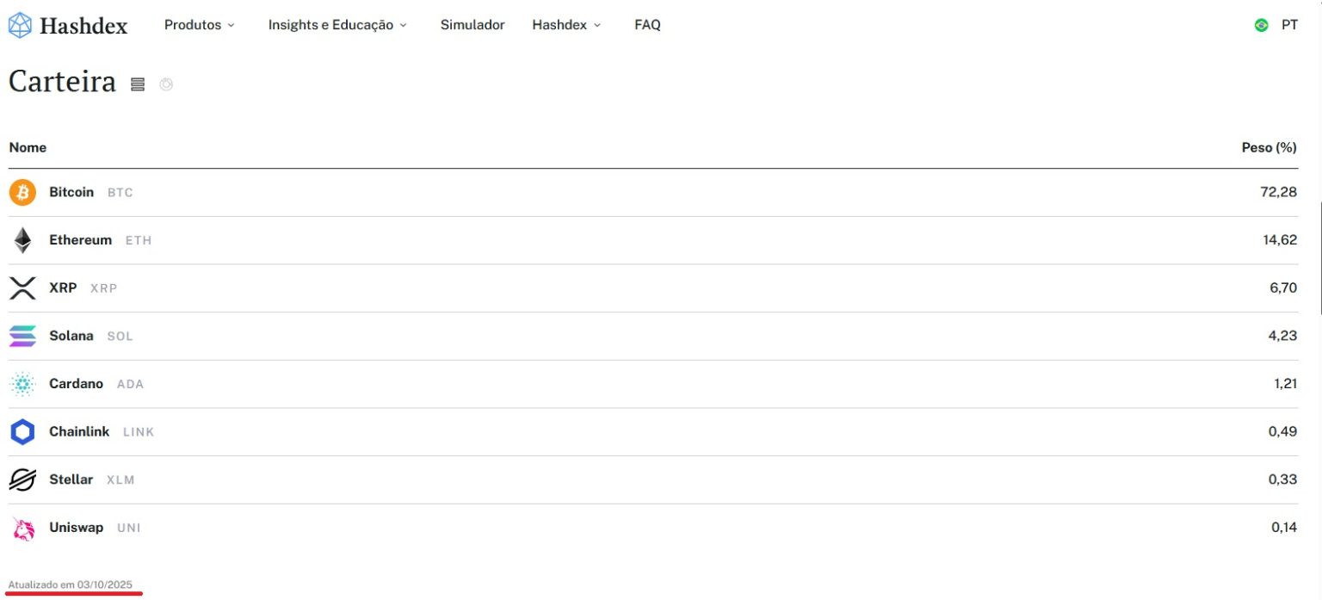Click the Peso (%) column header
The height and width of the screenshot is (600, 1322).
click(x=1269, y=147)
